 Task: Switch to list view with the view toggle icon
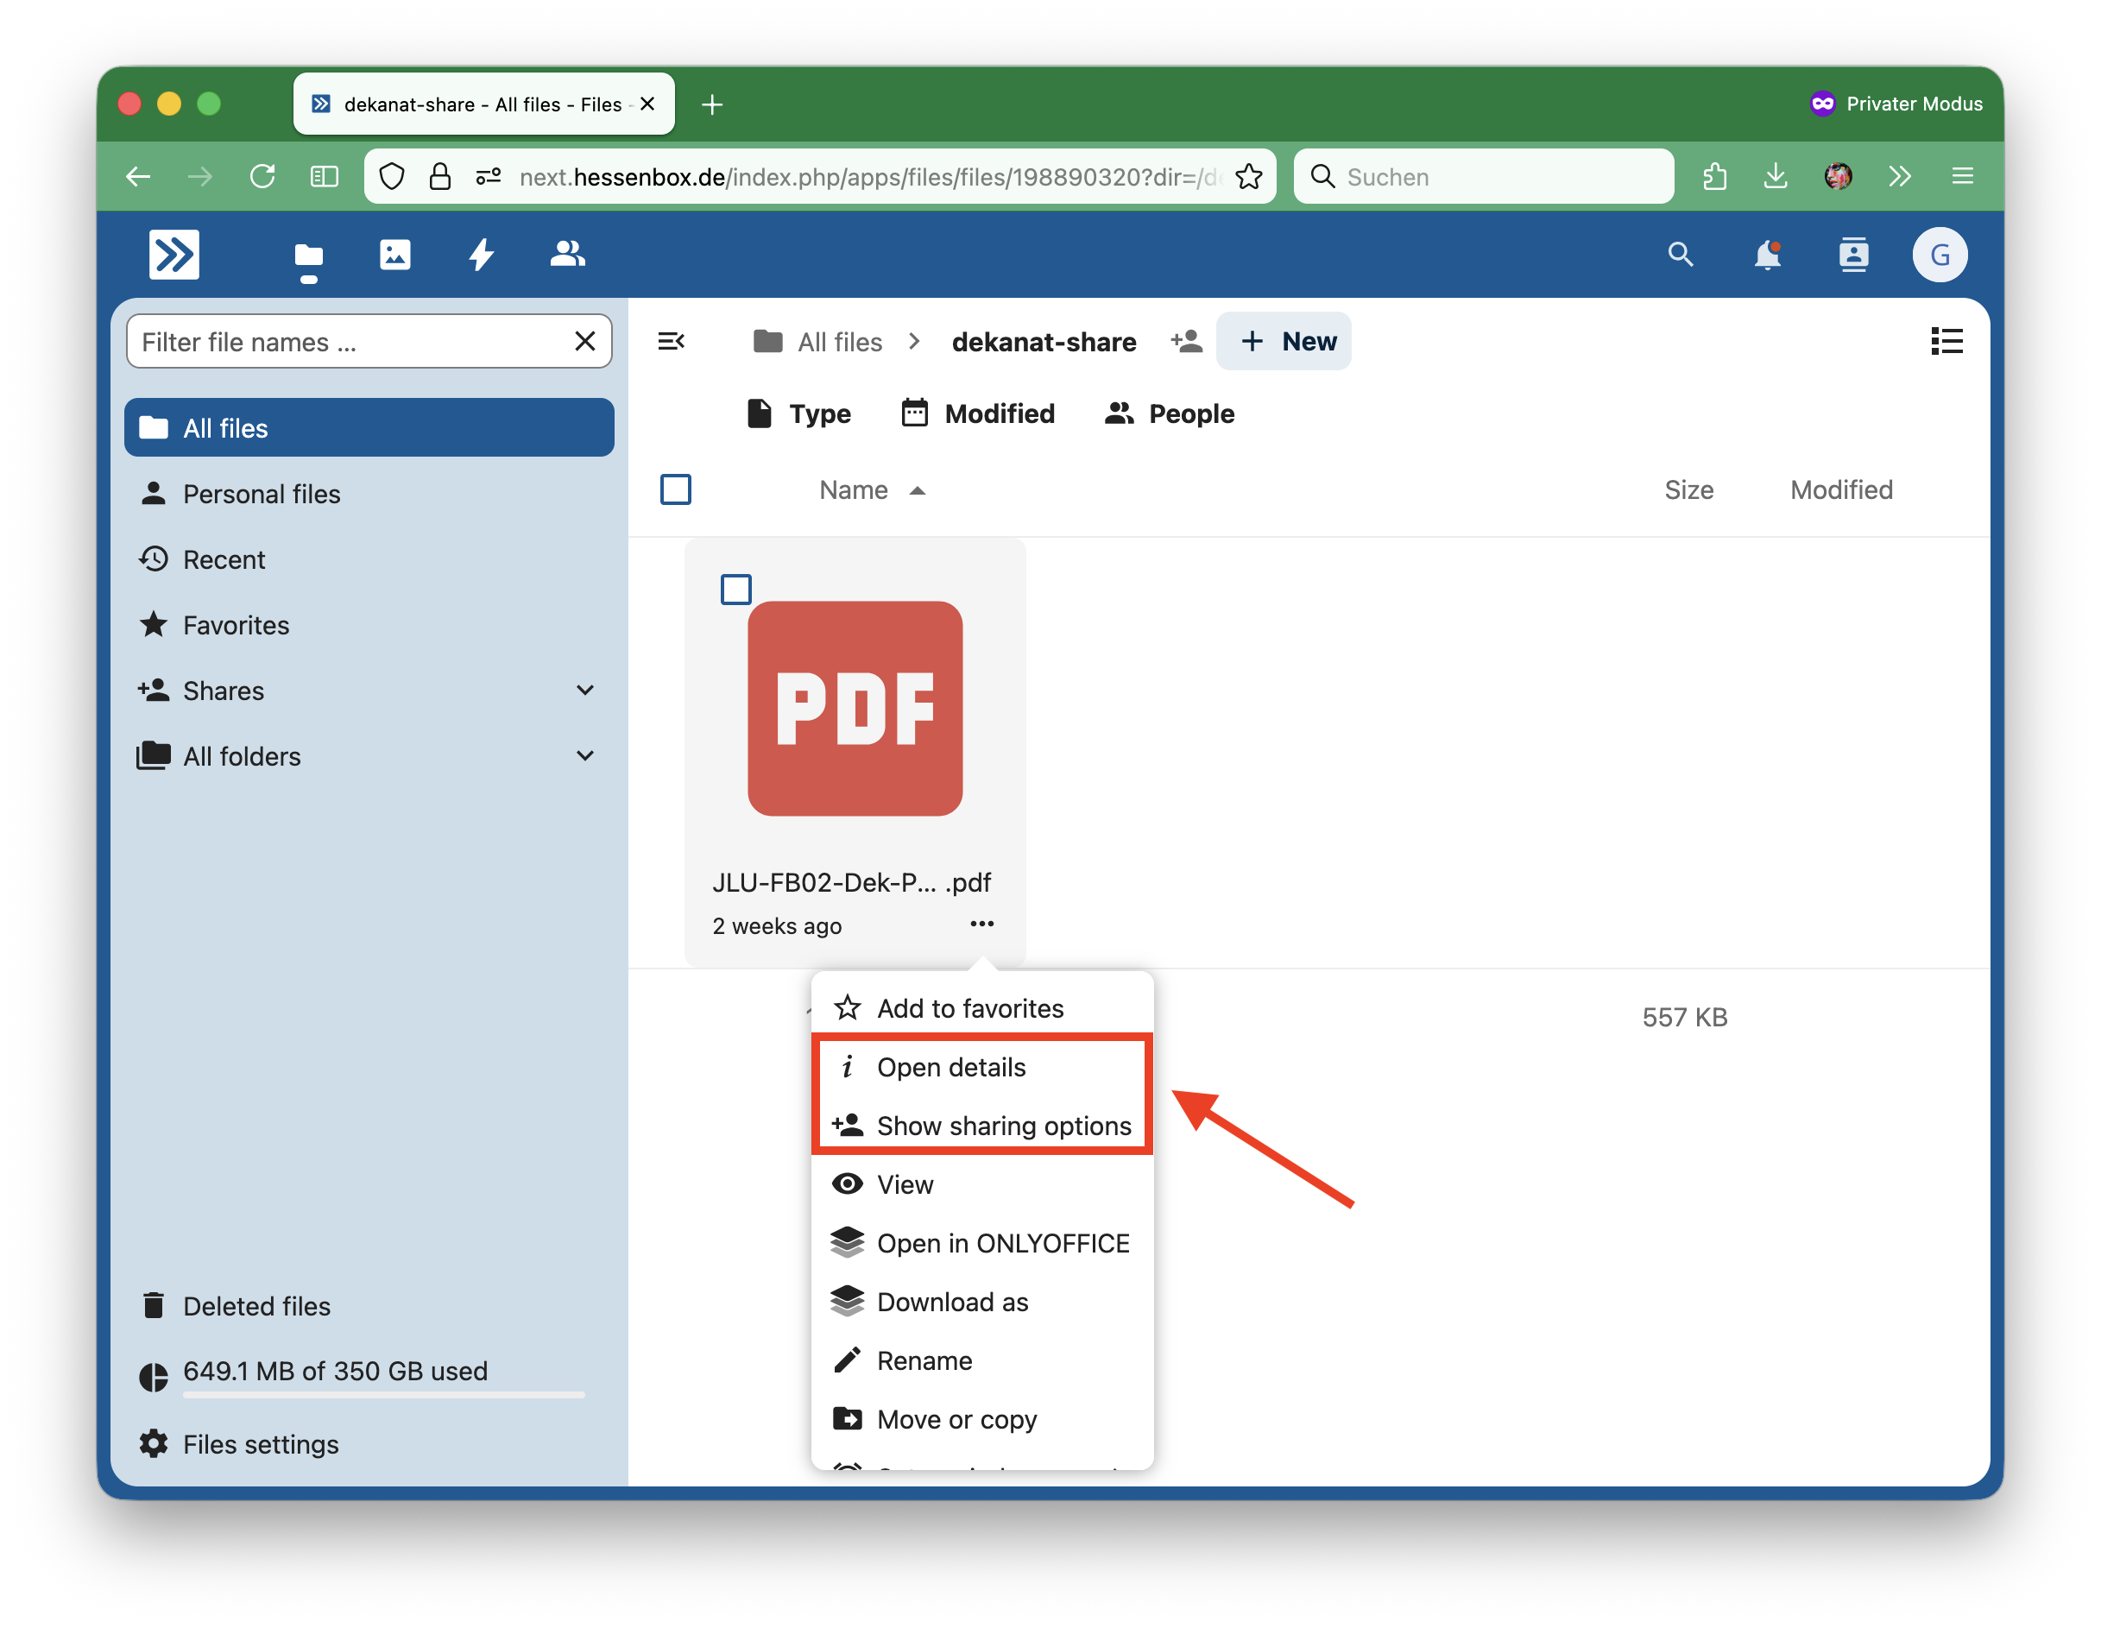coord(1947,341)
